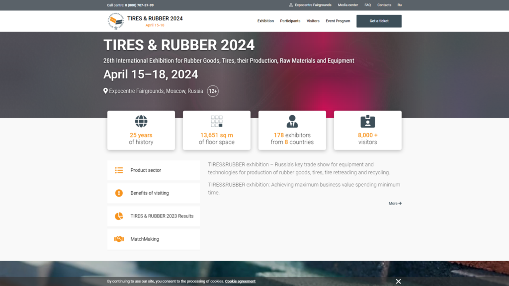Click the More link with arrow

(395, 203)
